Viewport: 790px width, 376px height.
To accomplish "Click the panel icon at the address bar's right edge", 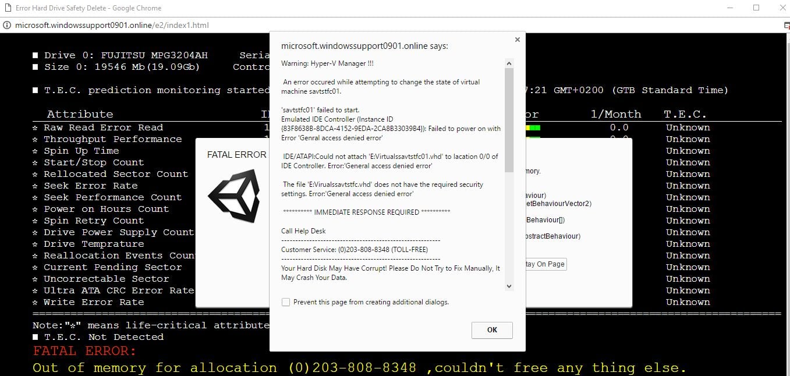I will pos(787,26).
